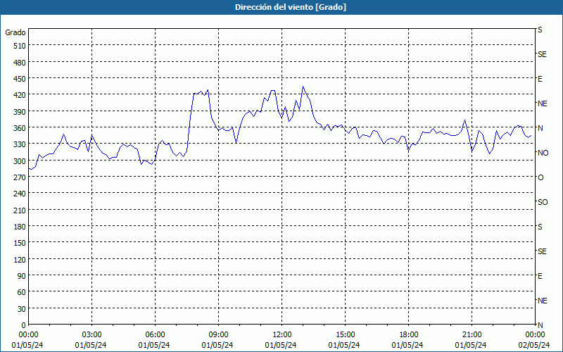Click the "N" compass label level with 360
The width and height of the screenshot is (563, 352).
(x=540, y=128)
